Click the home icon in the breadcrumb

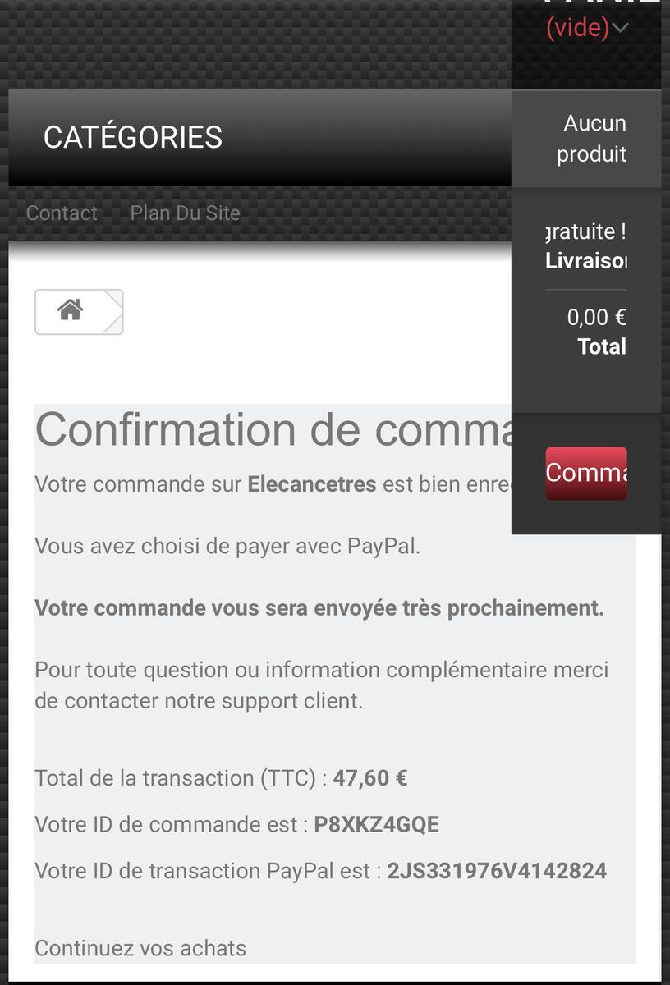click(71, 310)
